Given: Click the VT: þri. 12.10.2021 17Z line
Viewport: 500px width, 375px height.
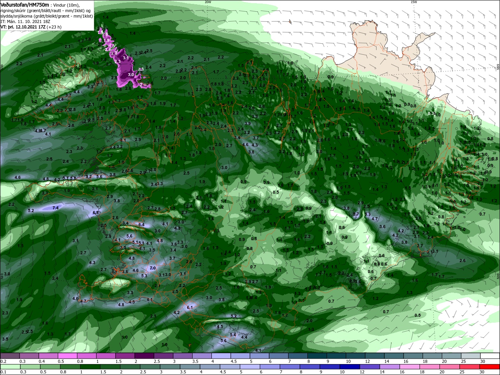Looking at the screenshot, I should (x=23, y=27).
